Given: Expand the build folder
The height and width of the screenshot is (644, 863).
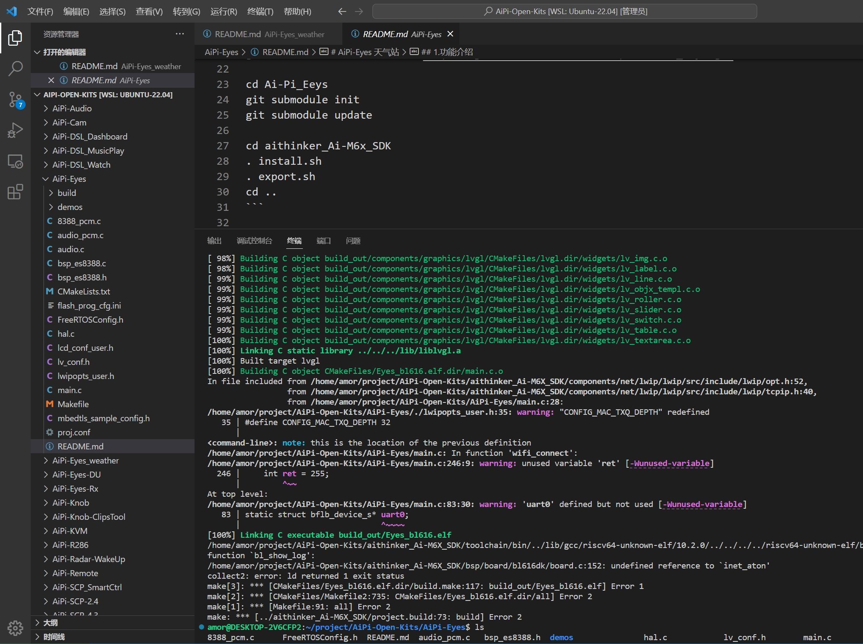Looking at the screenshot, I should [x=113, y=193].
